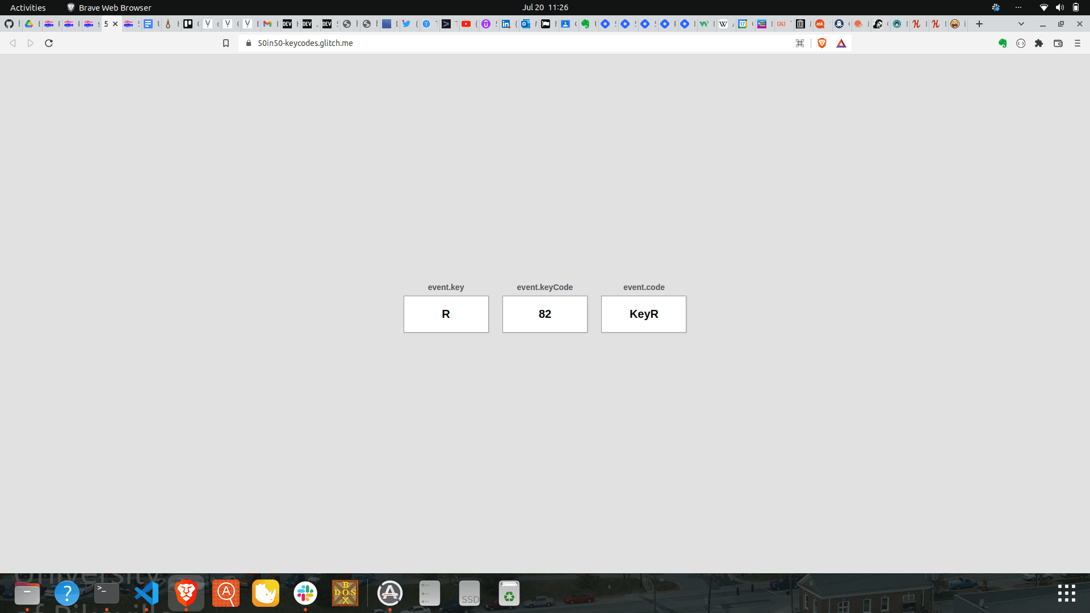Reload the current page
Image resolution: width=1090 pixels, height=613 pixels.
pyautogui.click(x=49, y=43)
